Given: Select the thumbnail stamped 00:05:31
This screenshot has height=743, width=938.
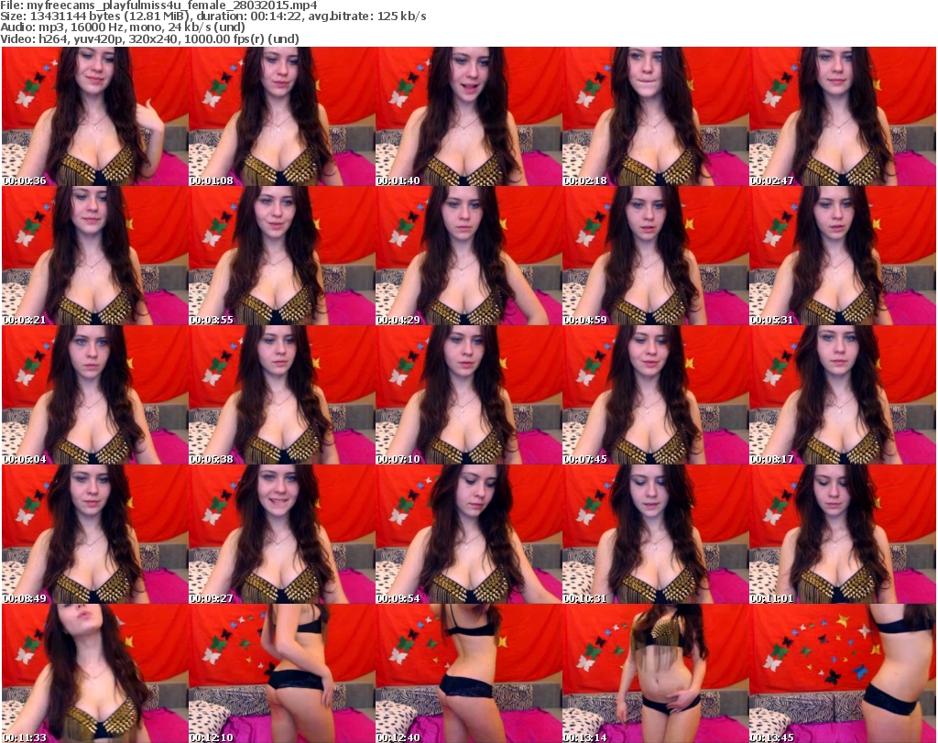Looking at the screenshot, I should click(843, 256).
